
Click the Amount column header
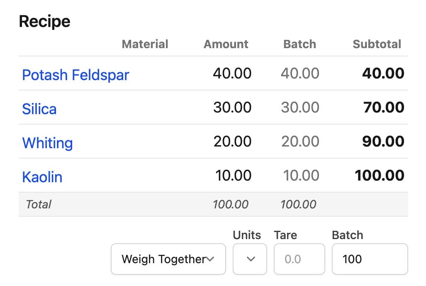(226, 44)
